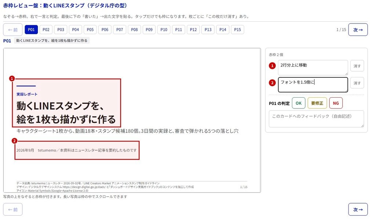
Task: Click the データ出典 footer line
Action: (x=88, y=183)
